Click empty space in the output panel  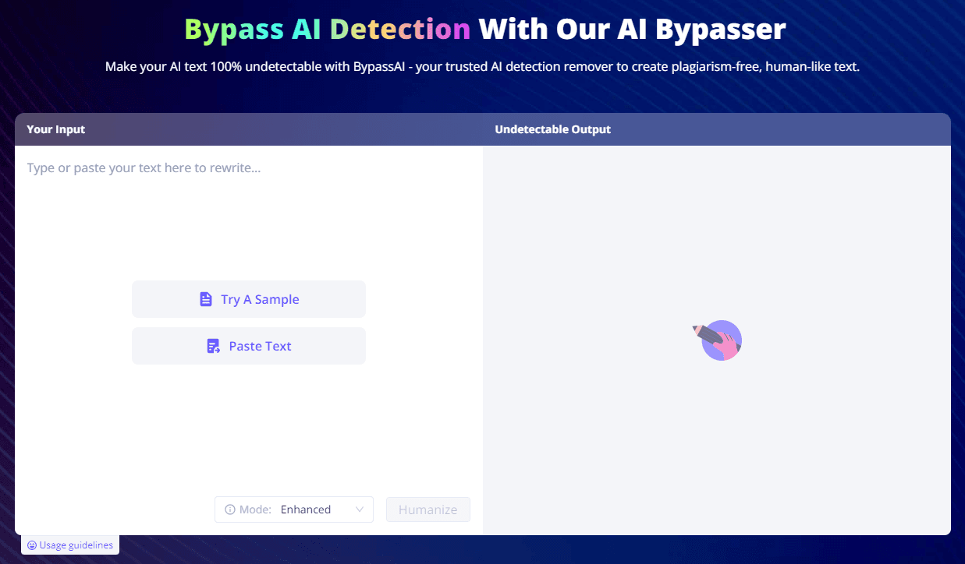click(716, 452)
